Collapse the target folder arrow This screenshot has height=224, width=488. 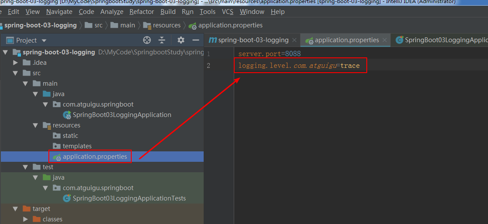[x=16, y=209]
